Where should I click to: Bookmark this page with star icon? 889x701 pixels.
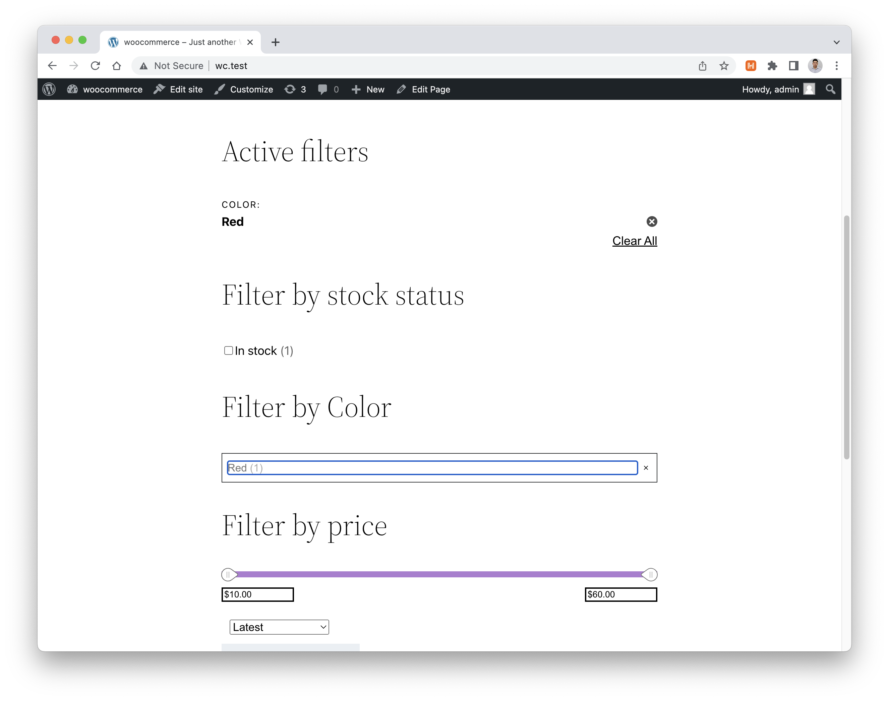[724, 66]
